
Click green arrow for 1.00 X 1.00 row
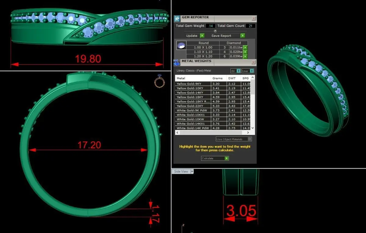(245, 48)
